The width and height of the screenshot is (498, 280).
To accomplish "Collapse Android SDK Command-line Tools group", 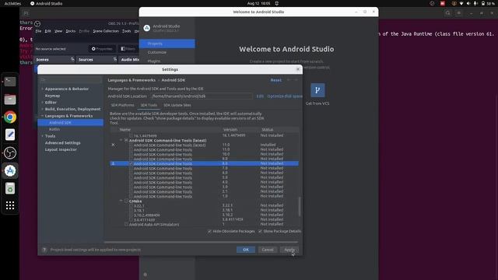I will [x=121, y=140].
